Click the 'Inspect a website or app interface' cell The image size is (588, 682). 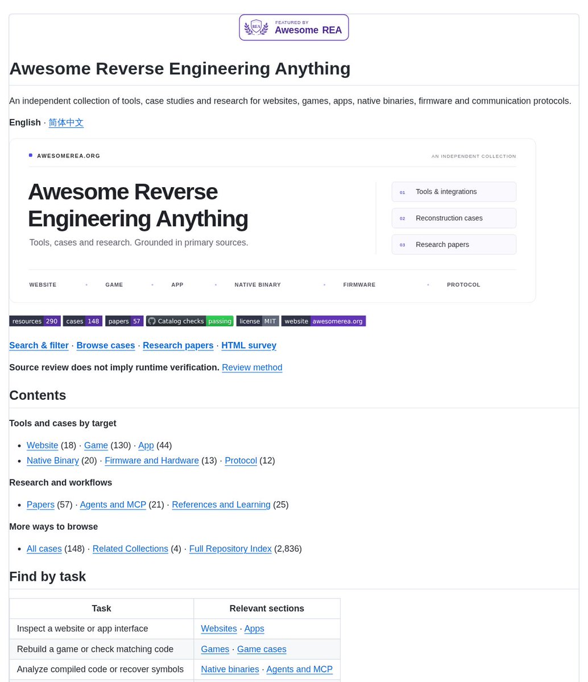click(101, 629)
